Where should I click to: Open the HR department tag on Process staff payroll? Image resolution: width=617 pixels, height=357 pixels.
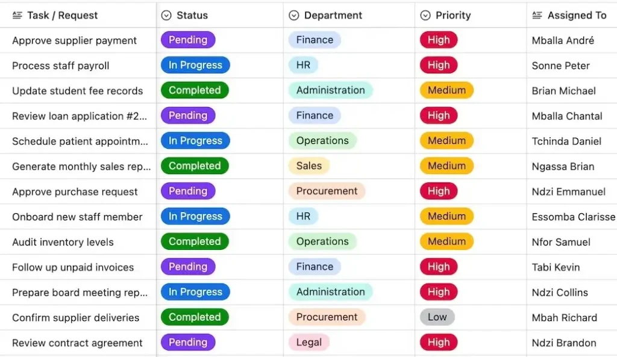[303, 66]
